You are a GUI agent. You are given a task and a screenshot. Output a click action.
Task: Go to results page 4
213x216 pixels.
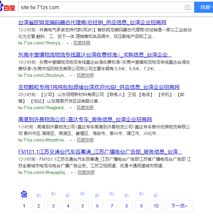tap(68, 206)
